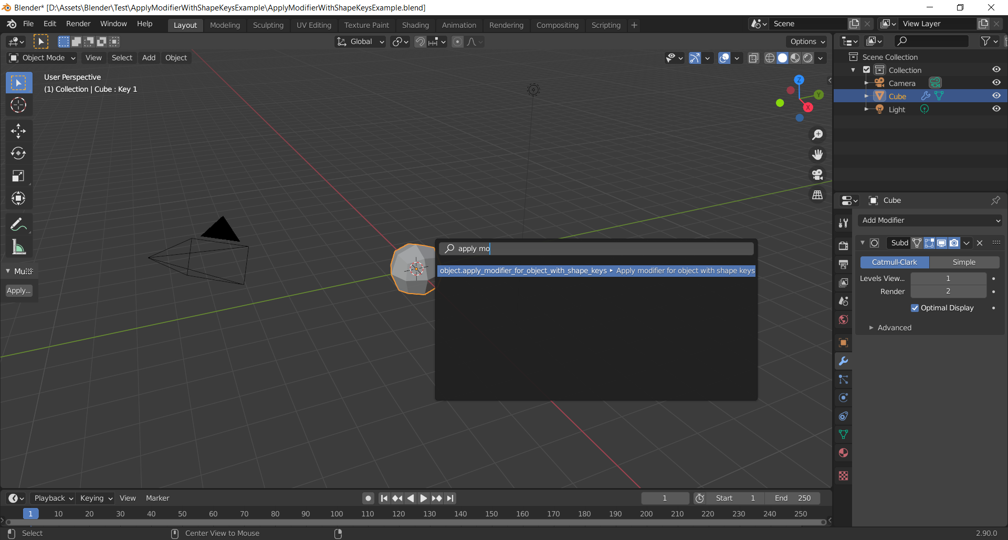Activate the Rotate tool

(x=18, y=153)
